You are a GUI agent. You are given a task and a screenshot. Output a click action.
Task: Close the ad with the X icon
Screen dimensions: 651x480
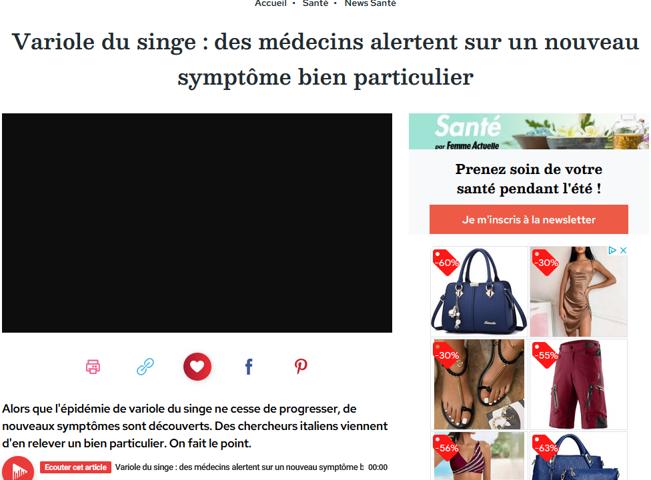tap(623, 250)
